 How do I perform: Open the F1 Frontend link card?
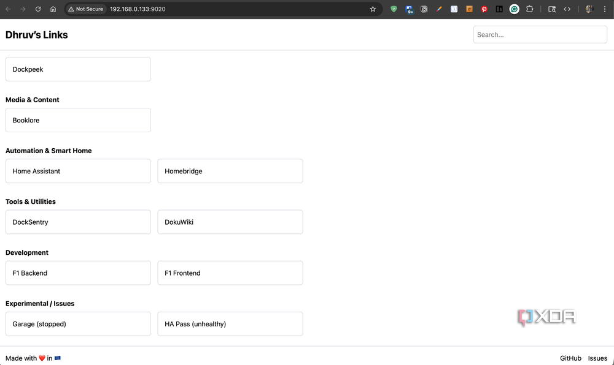[230, 273]
